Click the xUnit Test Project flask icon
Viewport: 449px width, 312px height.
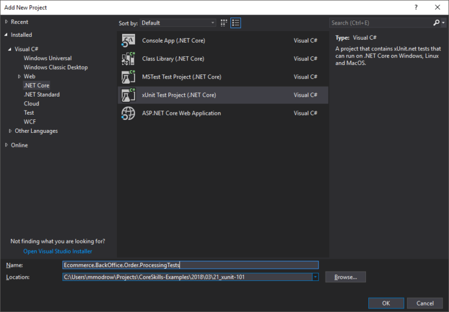(x=128, y=95)
